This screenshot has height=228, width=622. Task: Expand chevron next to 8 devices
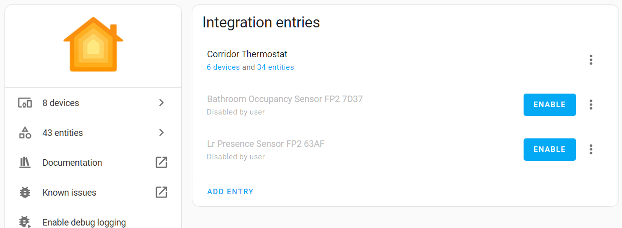[x=161, y=103]
